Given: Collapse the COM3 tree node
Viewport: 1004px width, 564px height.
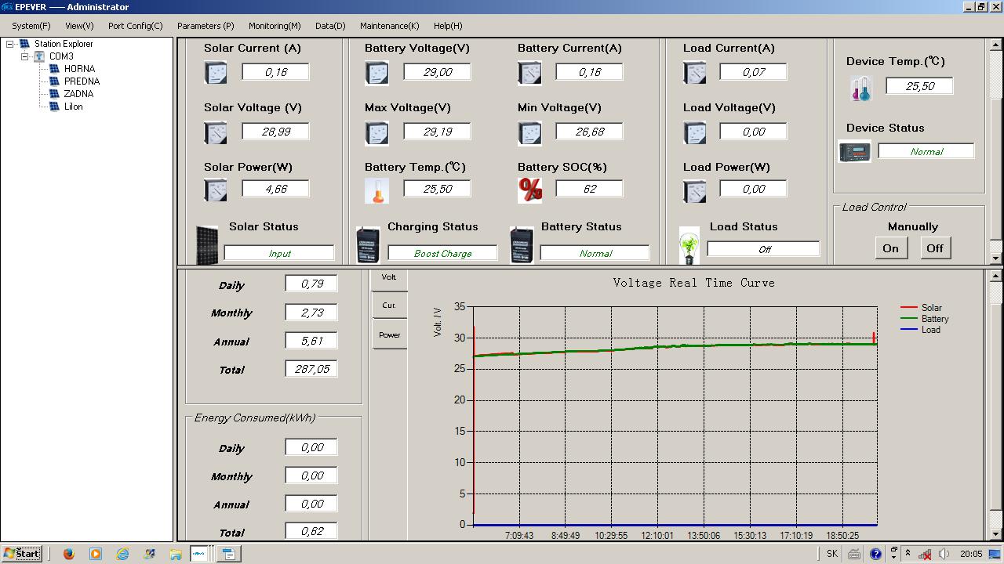Looking at the screenshot, I should pos(25,56).
